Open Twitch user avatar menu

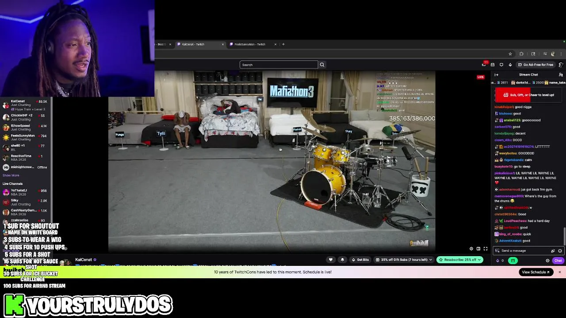[561, 65]
